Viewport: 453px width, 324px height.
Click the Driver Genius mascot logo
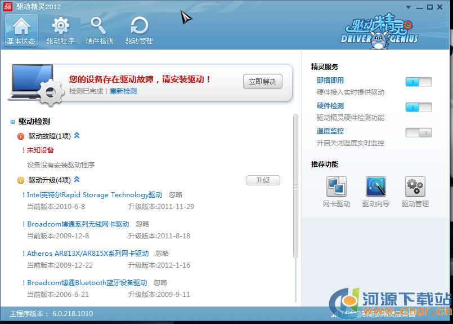coord(380,31)
